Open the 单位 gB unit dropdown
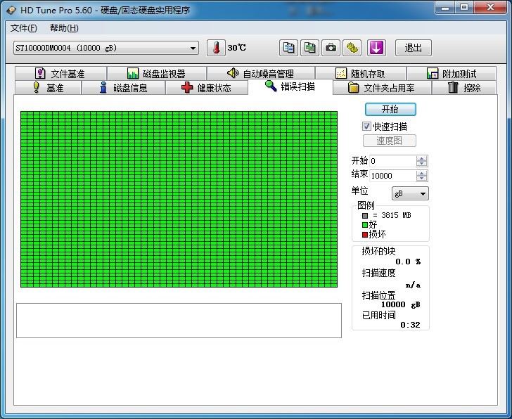 click(410, 193)
